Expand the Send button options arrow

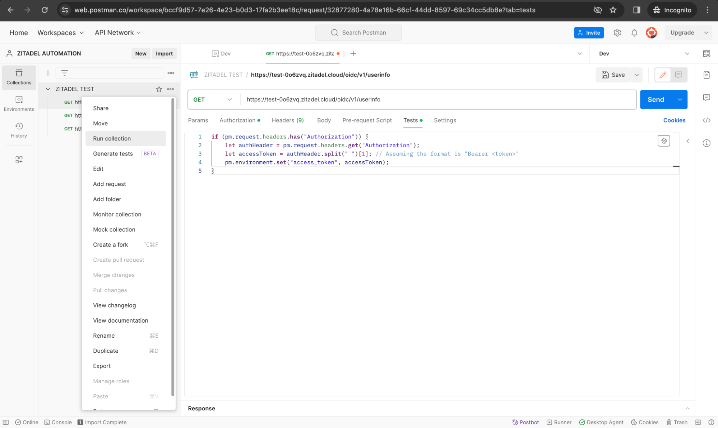680,100
